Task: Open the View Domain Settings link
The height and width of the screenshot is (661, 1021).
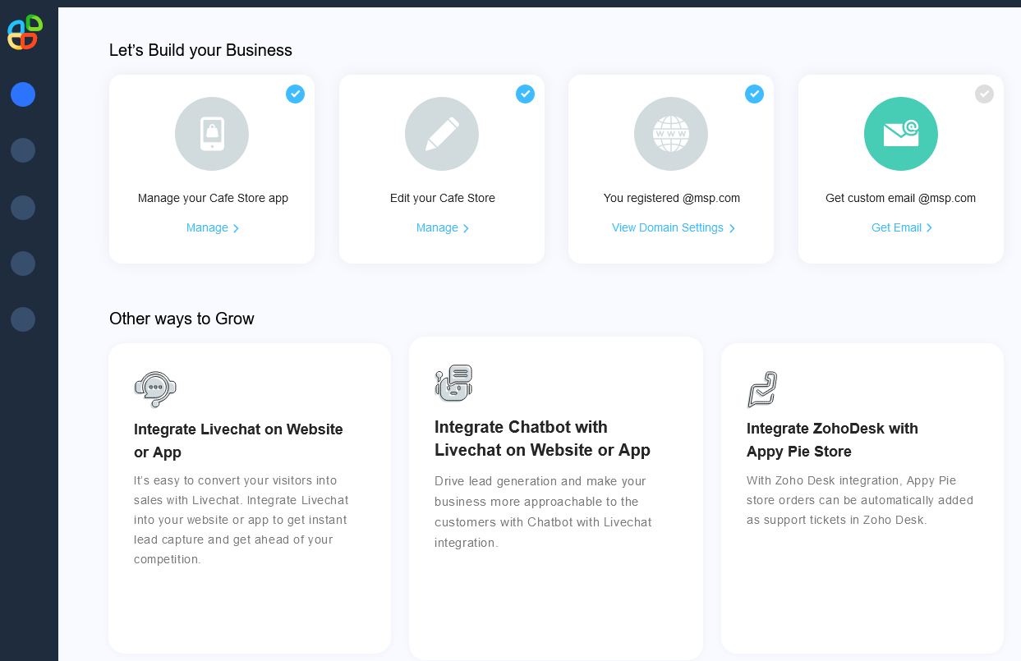Action: pos(668,227)
